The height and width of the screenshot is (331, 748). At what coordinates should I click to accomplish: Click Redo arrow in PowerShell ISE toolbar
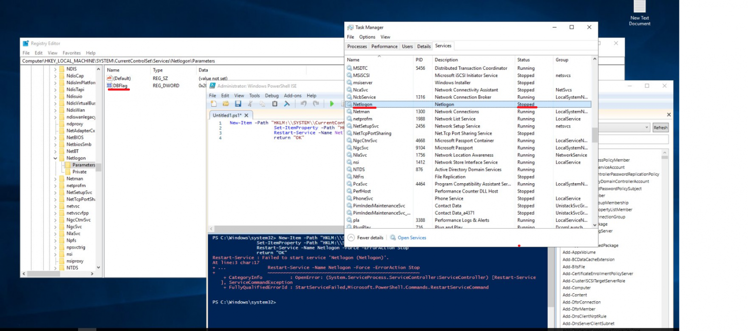coord(316,103)
